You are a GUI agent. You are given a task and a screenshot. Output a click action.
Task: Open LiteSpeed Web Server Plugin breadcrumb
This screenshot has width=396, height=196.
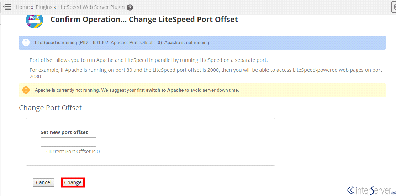point(91,7)
